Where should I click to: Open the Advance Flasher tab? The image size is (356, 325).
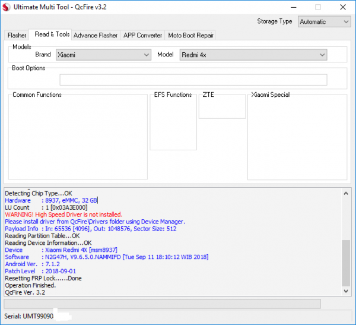tap(96, 35)
